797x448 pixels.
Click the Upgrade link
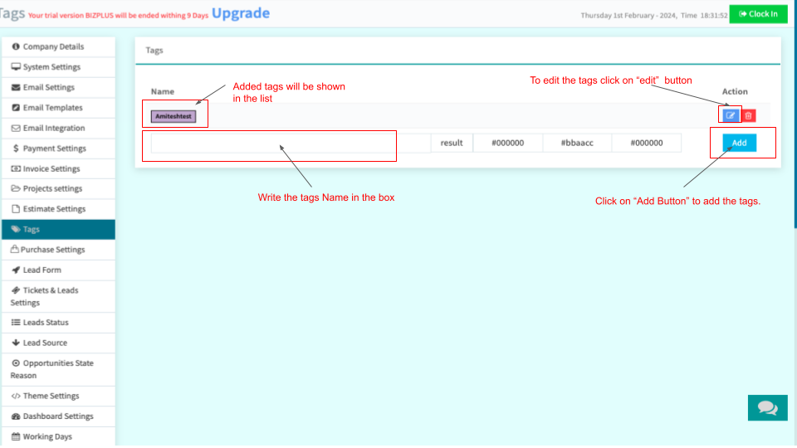[241, 14]
